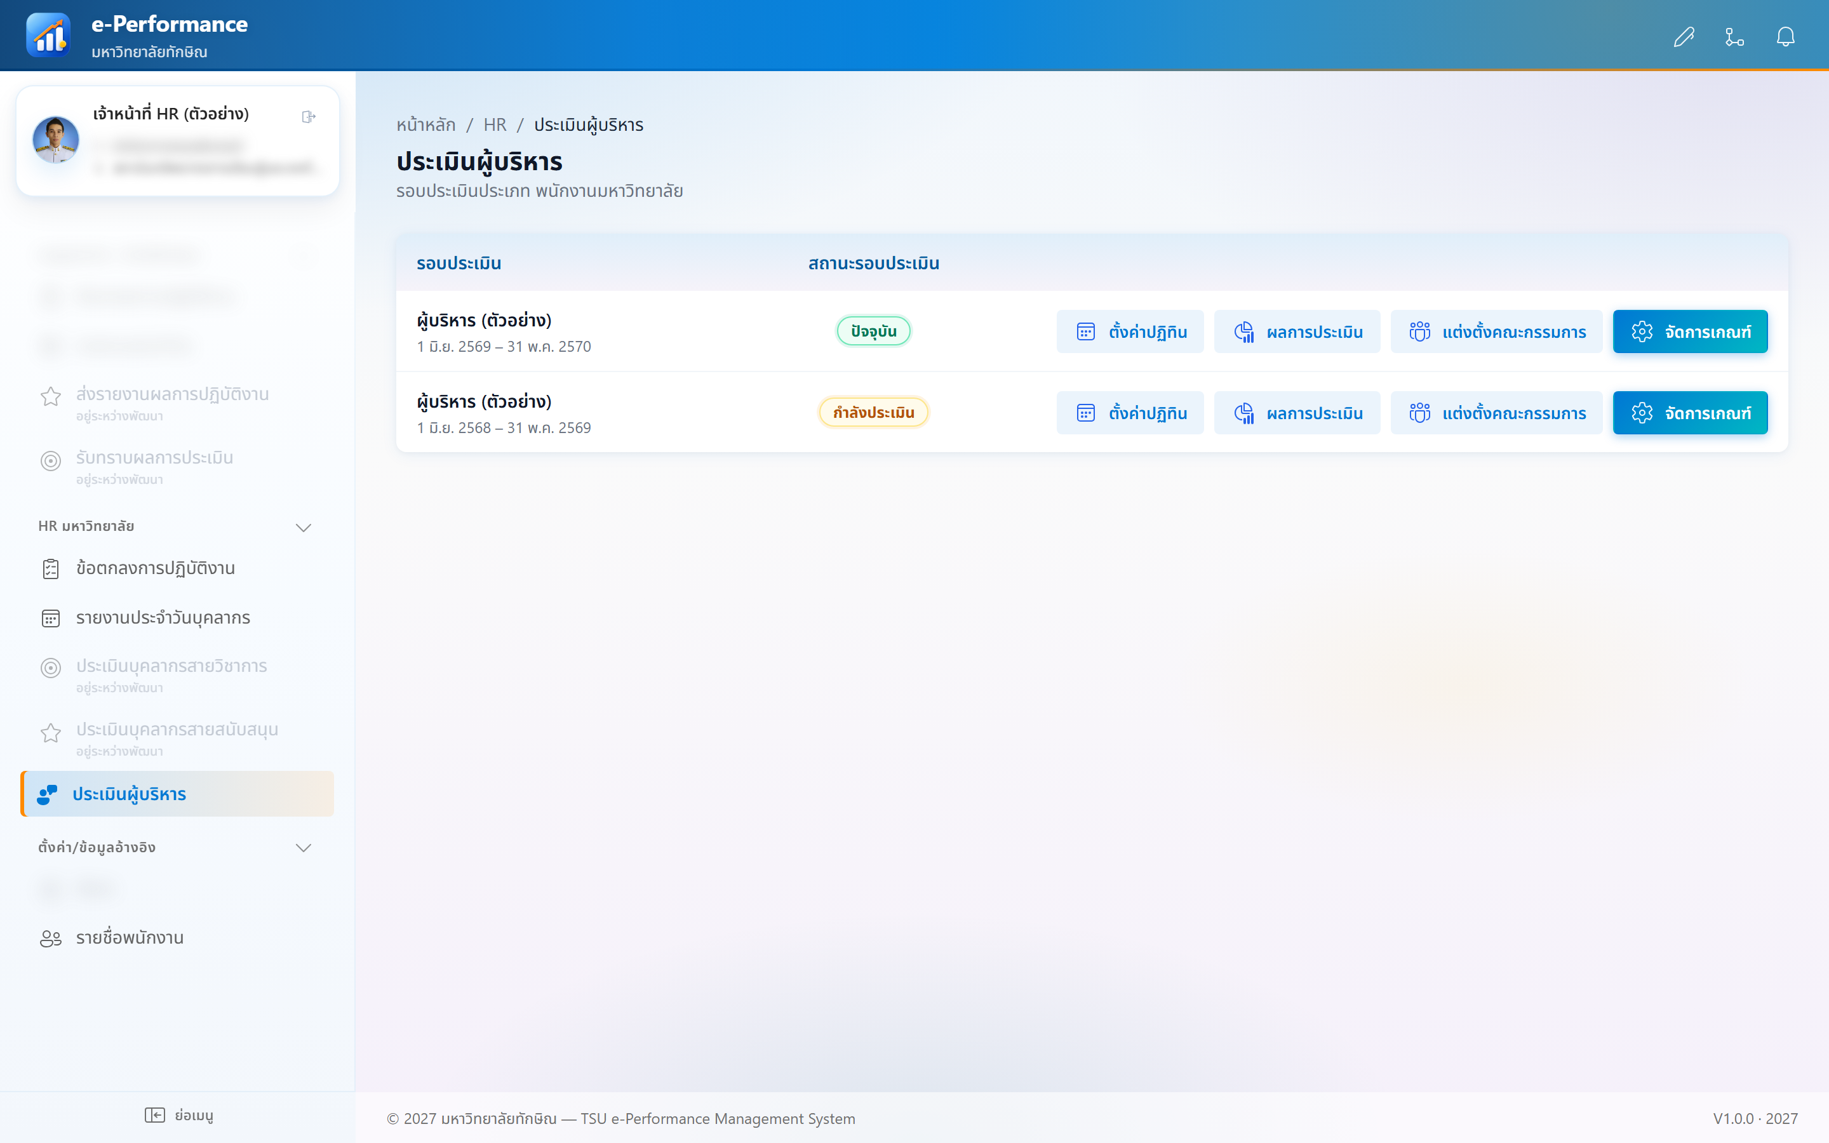Viewport: 1829px width, 1143px height.
Task: Click จัดการเกณฑ์ for the 2568–2569 round
Action: (x=1690, y=413)
